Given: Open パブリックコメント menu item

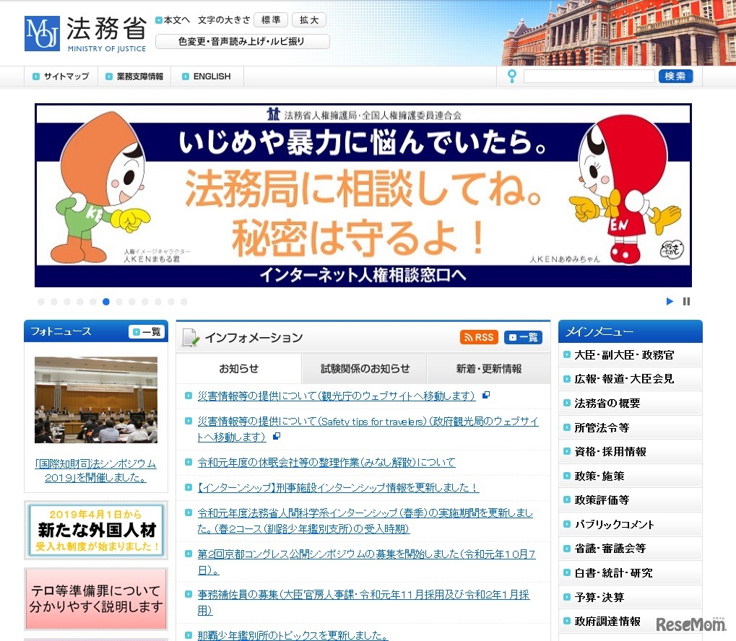Looking at the screenshot, I should 631,525.
